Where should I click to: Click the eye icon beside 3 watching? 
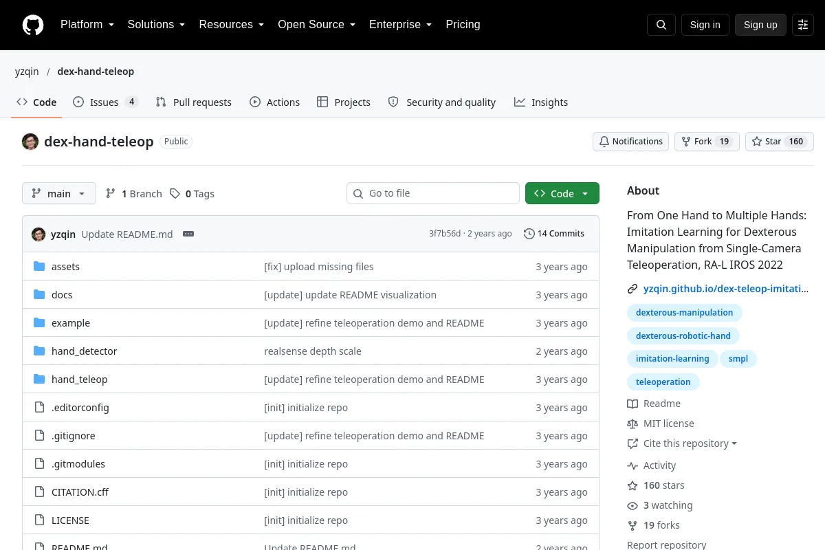click(632, 505)
